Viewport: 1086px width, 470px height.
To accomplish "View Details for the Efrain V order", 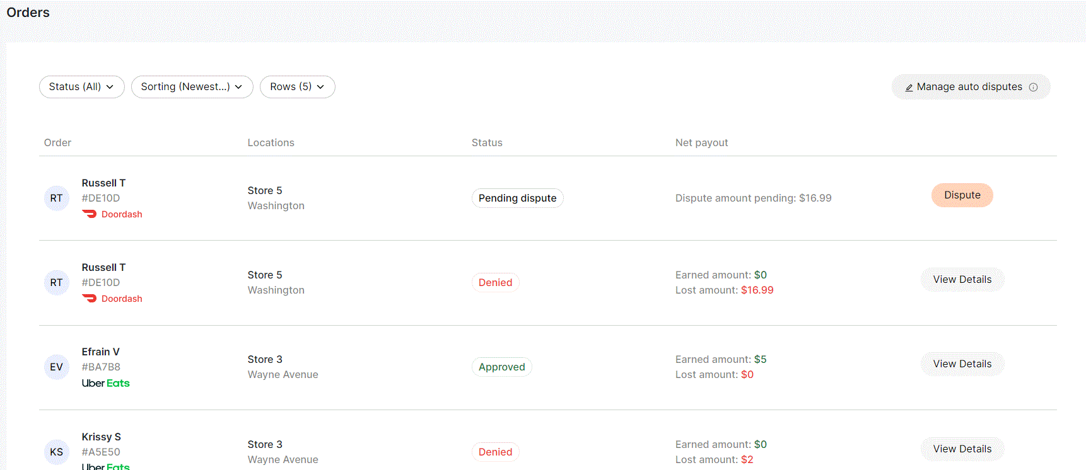I will tap(962, 364).
